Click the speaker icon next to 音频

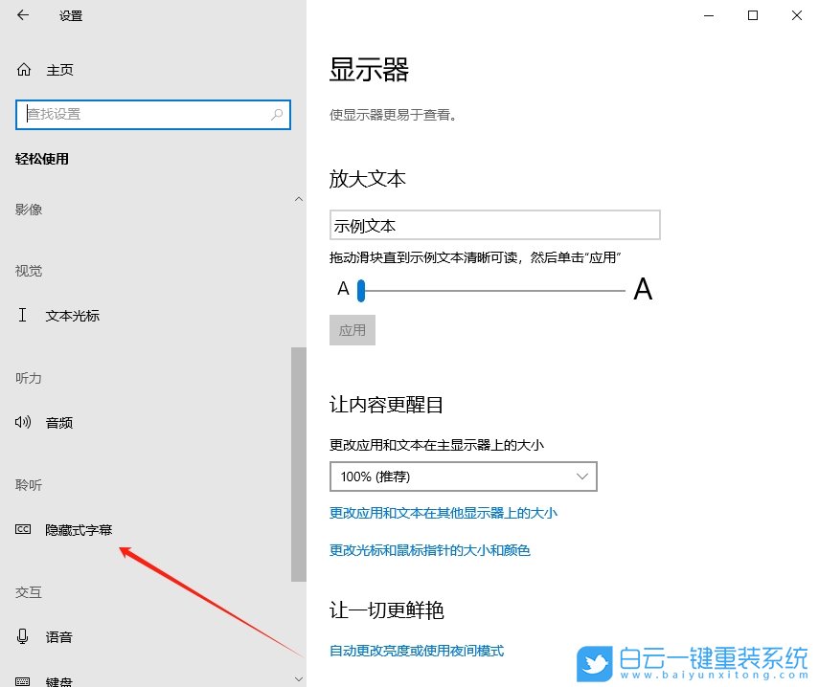coord(22,422)
